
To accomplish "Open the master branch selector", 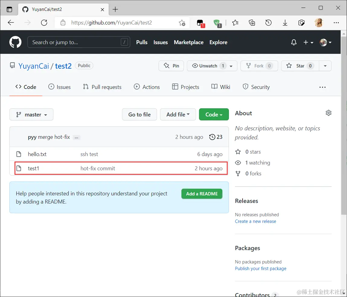I will click(31, 114).
